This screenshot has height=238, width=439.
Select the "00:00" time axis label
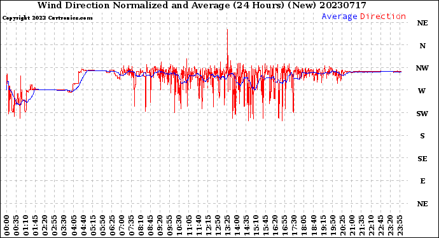coord(7,225)
